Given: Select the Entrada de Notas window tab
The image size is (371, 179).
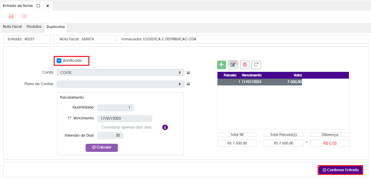Looking at the screenshot, I should tap(18, 6).
